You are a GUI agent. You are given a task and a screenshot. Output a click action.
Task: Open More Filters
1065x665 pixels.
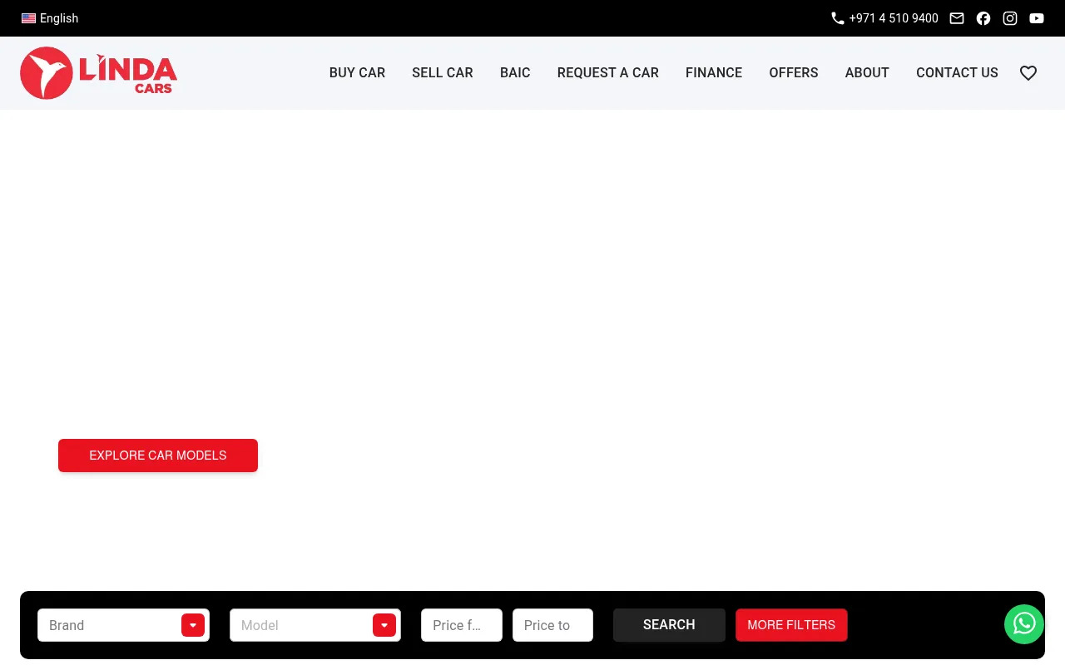coord(791,625)
